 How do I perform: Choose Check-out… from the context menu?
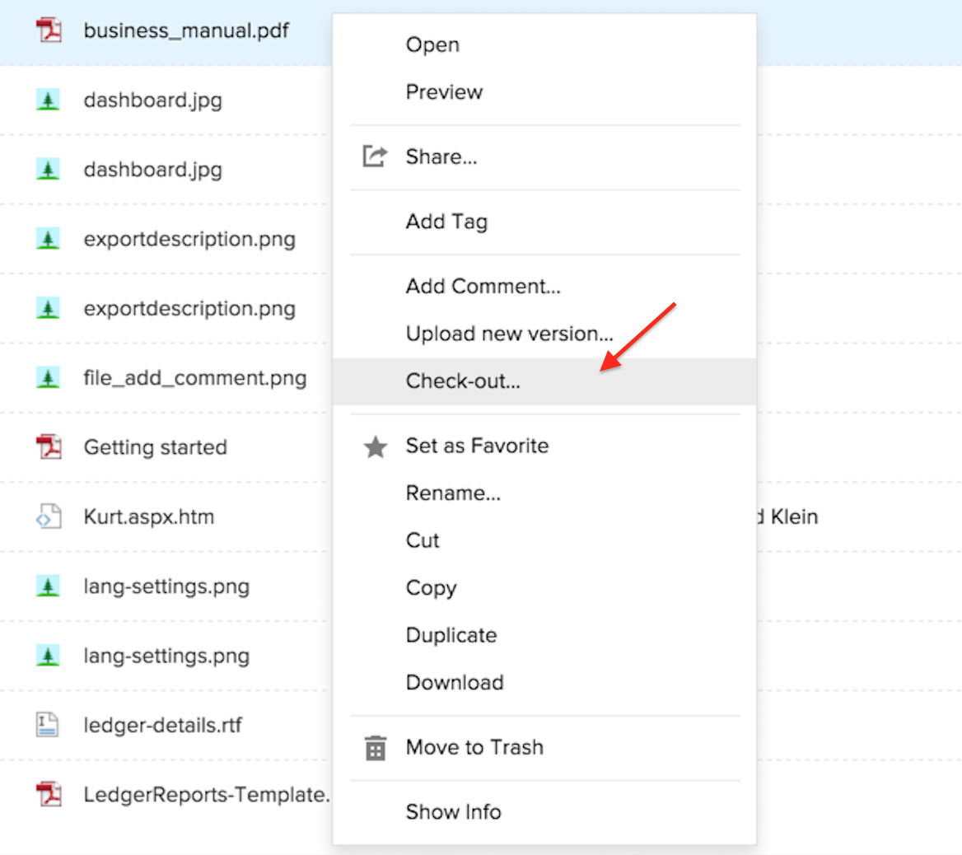click(x=463, y=381)
